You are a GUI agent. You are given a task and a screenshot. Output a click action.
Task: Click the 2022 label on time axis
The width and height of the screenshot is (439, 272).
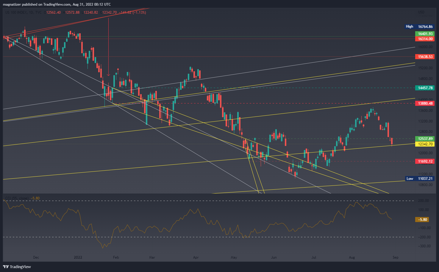click(78, 257)
